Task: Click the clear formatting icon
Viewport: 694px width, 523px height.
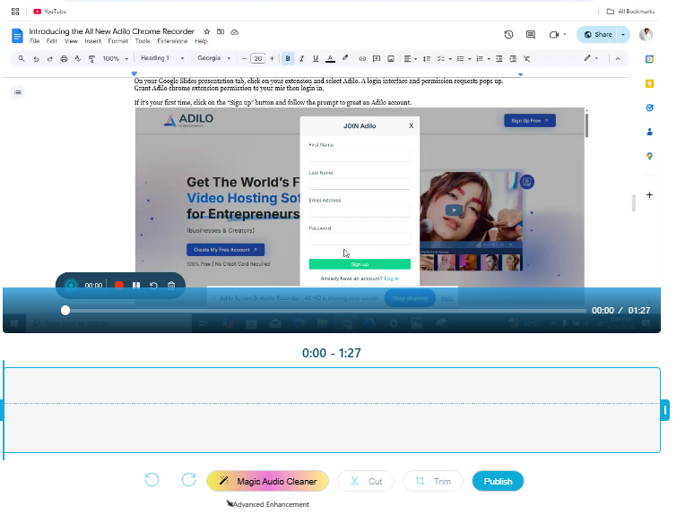Action: [526, 58]
